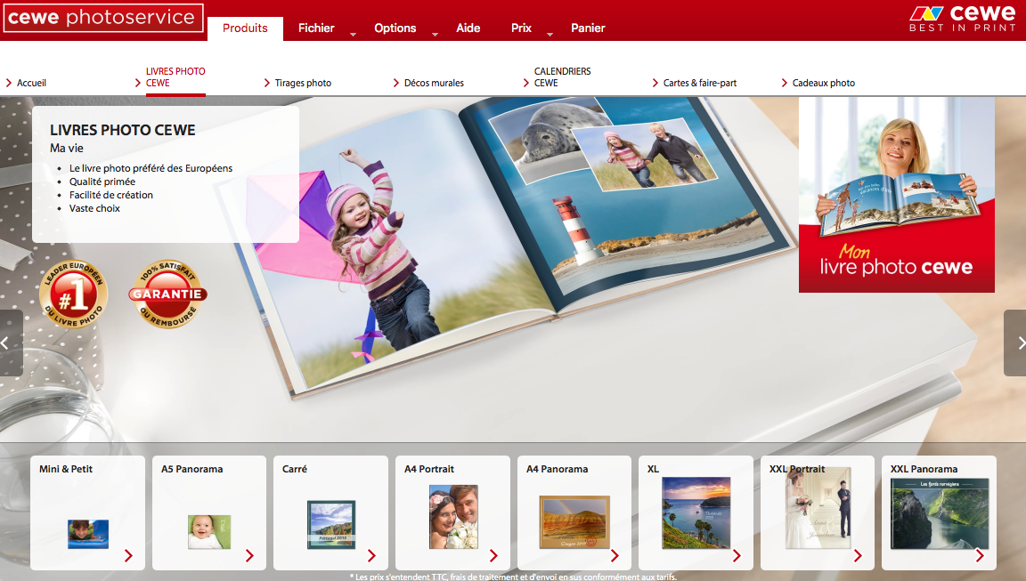Click the Livres Photo CEWE heading

tap(122, 130)
